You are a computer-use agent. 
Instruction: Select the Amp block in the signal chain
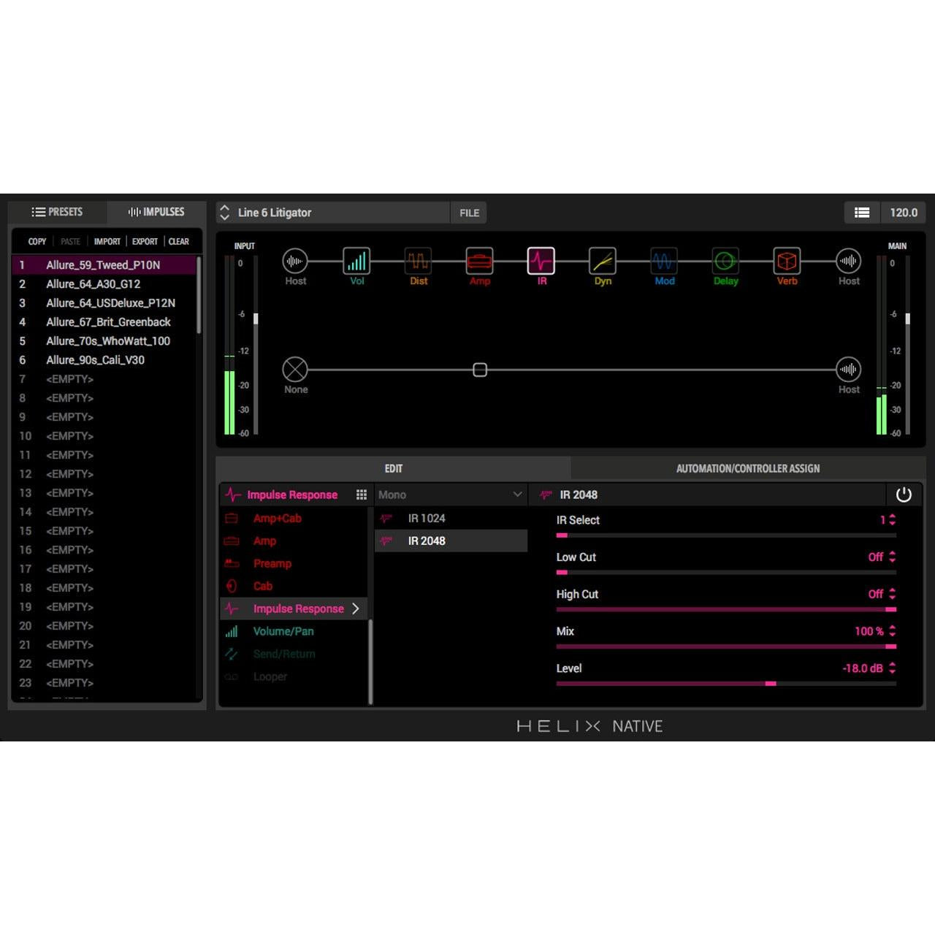(479, 261)
